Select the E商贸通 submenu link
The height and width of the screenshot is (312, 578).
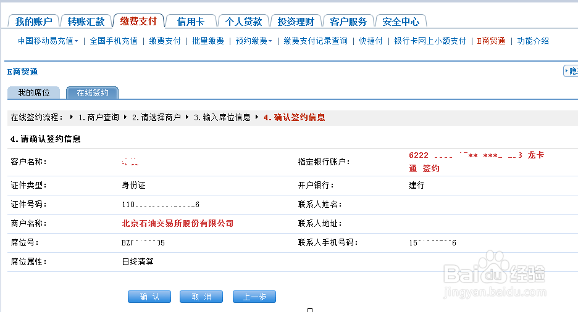click(x=491, y=41)
